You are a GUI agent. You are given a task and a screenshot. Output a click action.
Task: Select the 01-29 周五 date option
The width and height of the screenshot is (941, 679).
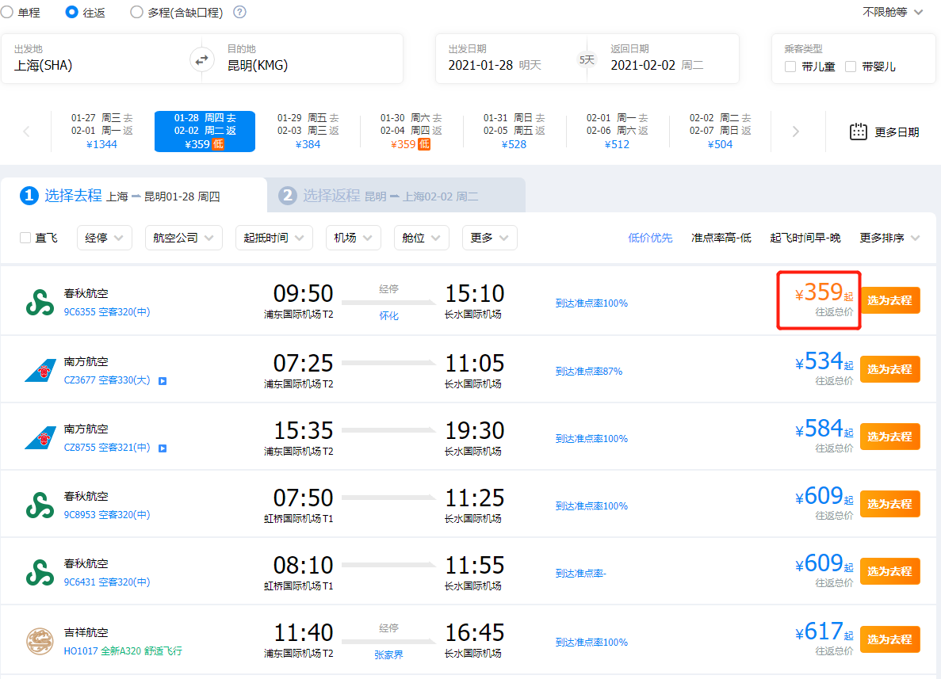point(308,131)
